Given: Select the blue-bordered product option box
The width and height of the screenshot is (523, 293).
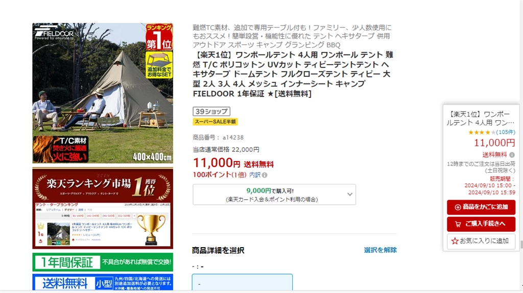Looking at the screenshot, I should [242, 282].
